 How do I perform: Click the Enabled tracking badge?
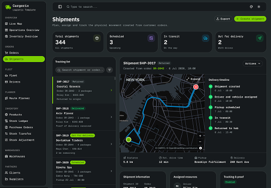pyautogui.click(x=230, y=182)
